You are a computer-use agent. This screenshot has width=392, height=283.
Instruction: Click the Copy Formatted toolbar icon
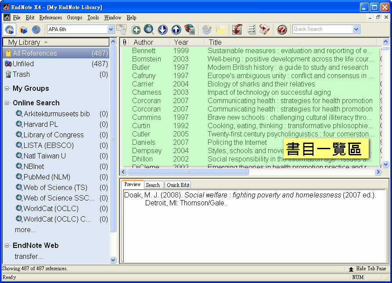122,29
